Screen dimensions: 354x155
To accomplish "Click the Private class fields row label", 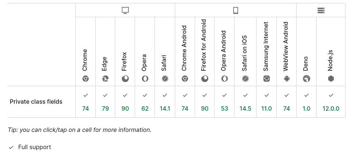I will [x=36, y=102].
